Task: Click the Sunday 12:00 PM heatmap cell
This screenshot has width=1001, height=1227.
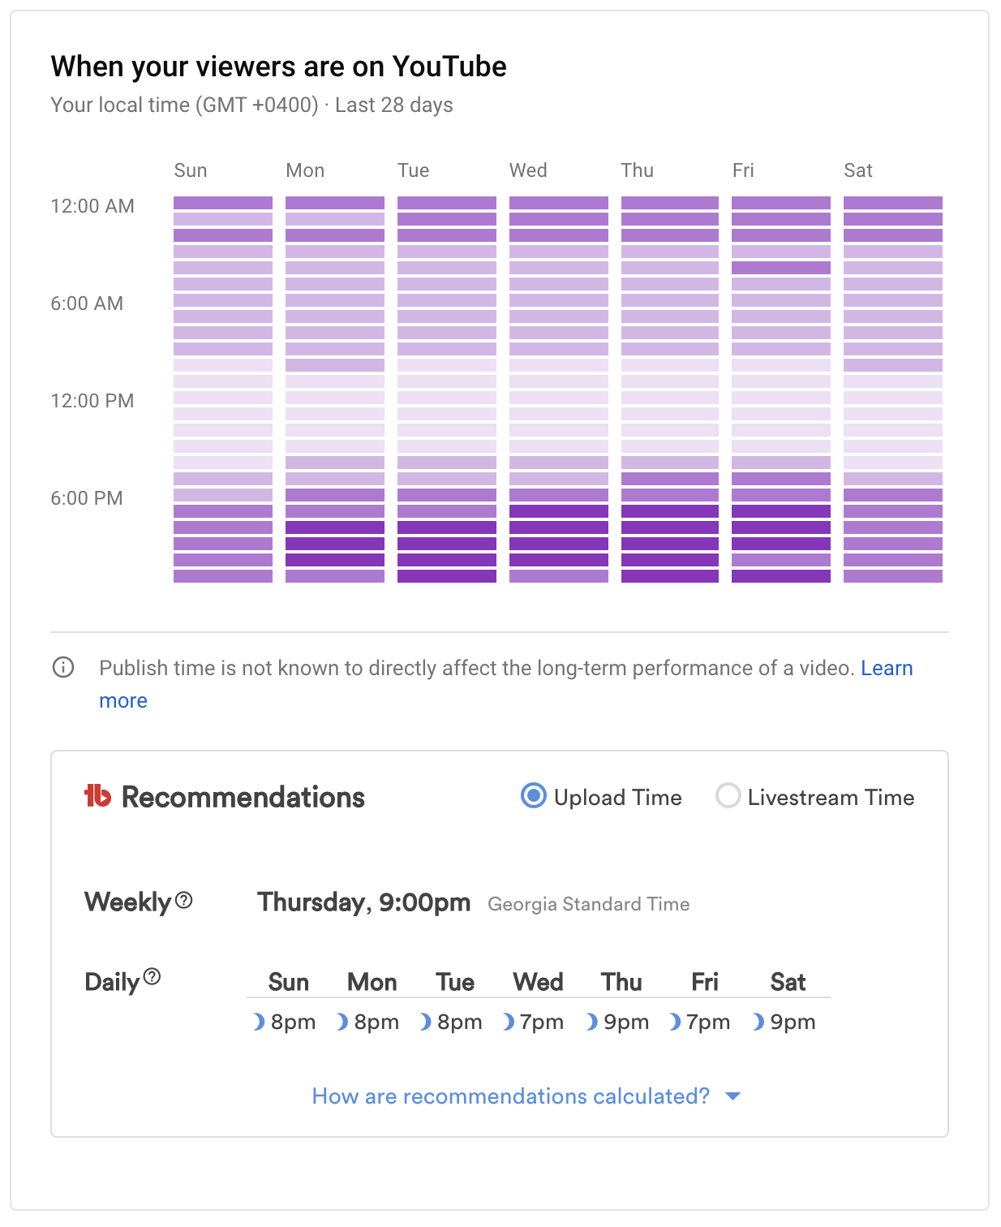Action: [223, 398]
